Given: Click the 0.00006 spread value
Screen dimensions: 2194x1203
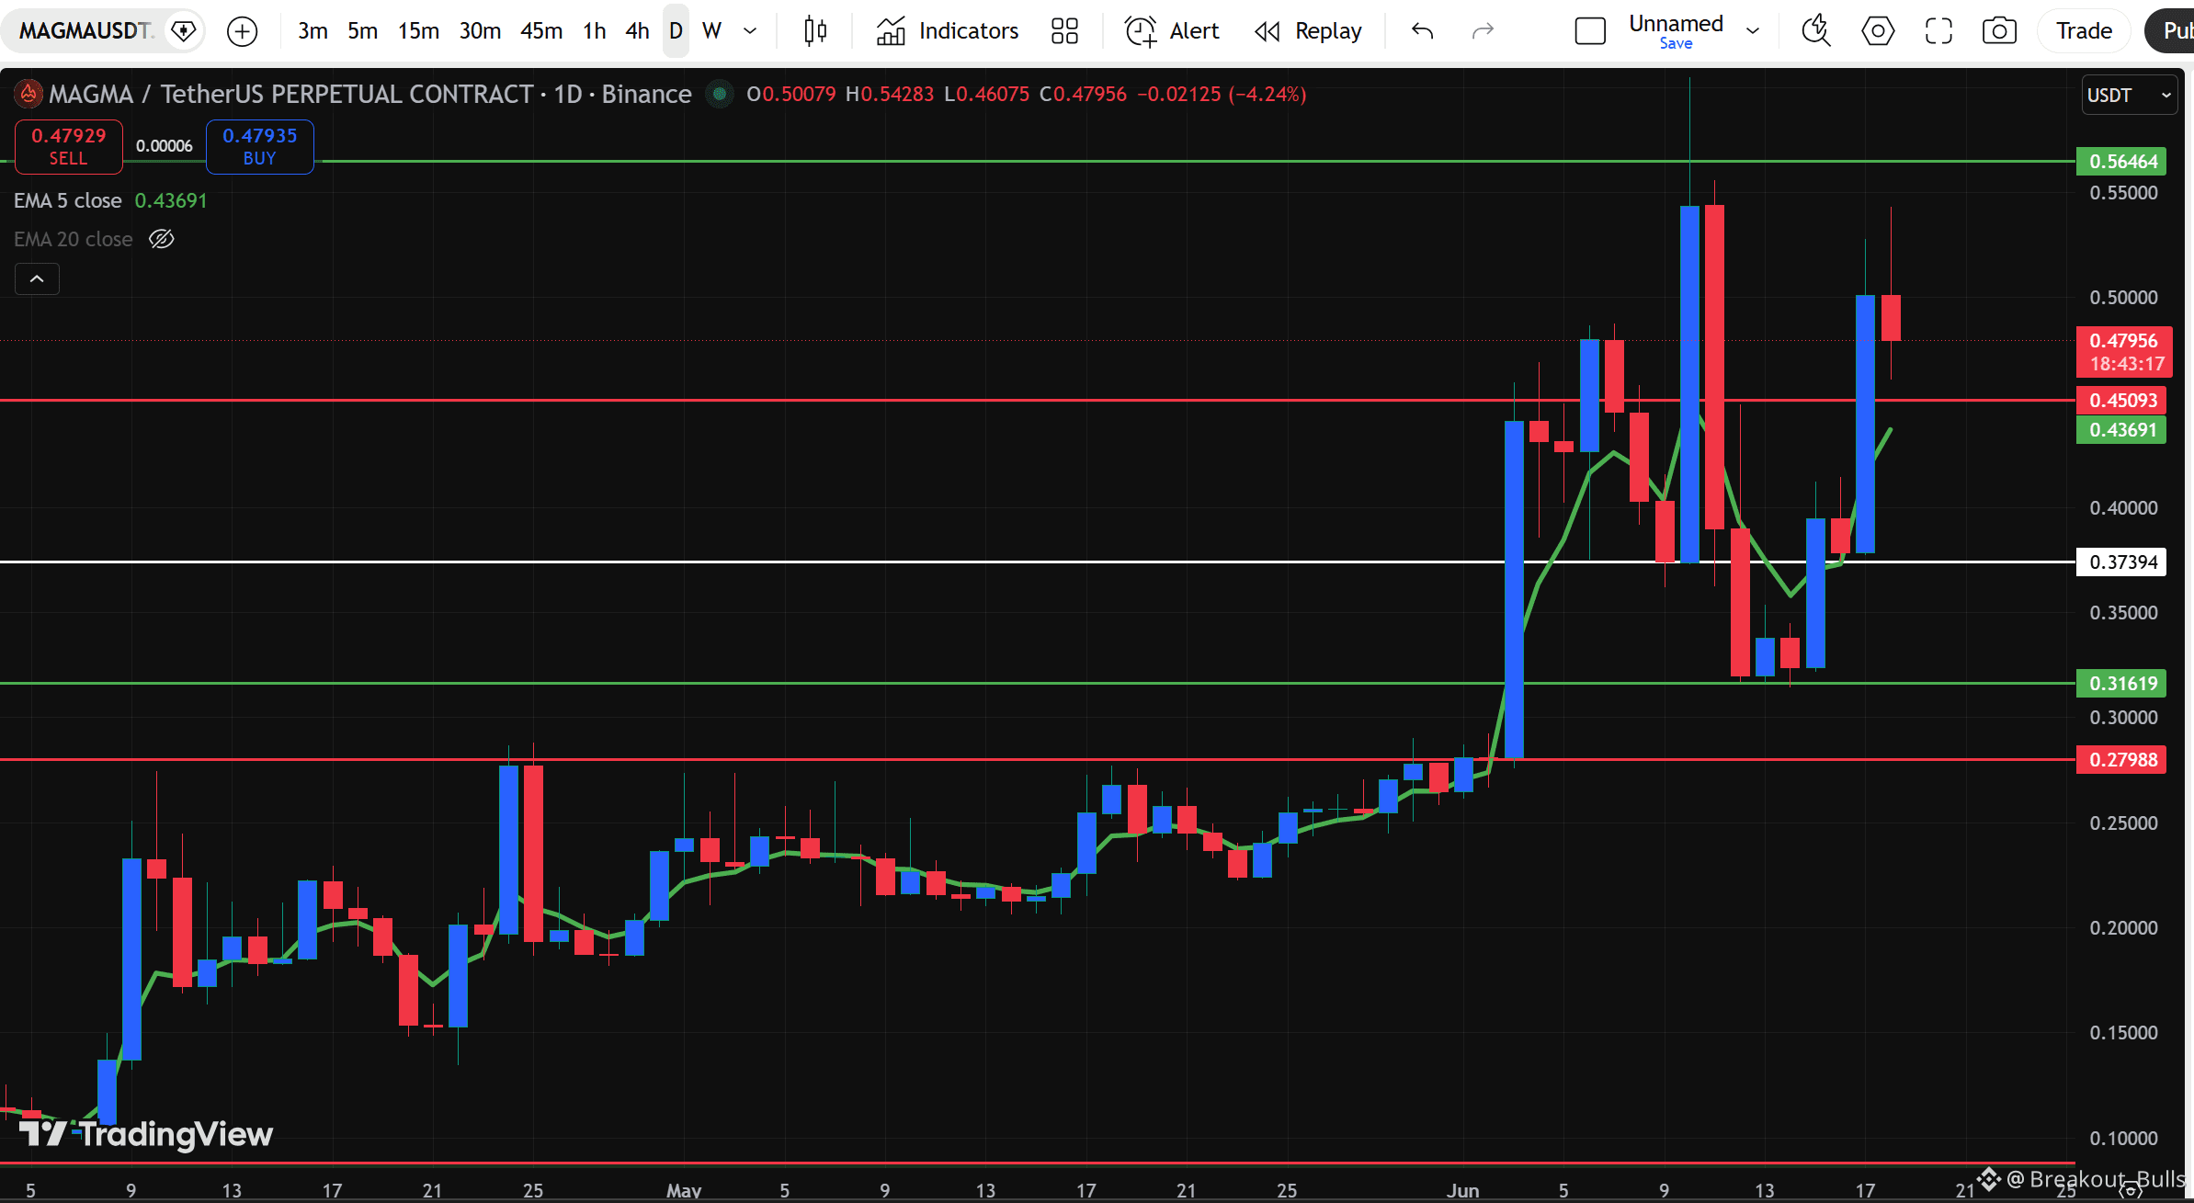Looking at the screenshot, I should click(165, 146).
